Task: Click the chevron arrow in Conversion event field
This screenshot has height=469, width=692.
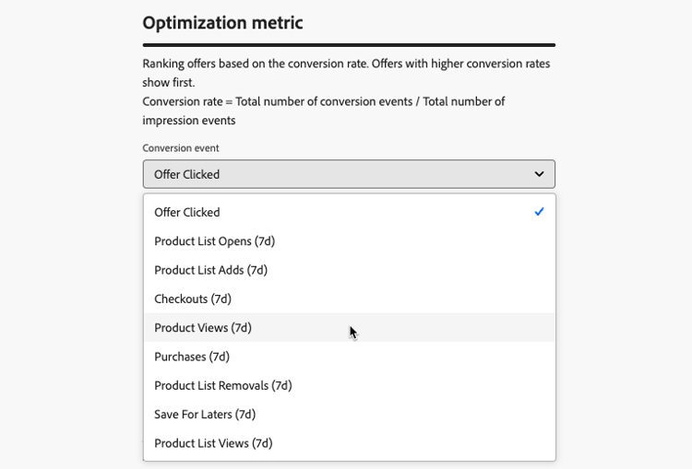Action: 540,174
